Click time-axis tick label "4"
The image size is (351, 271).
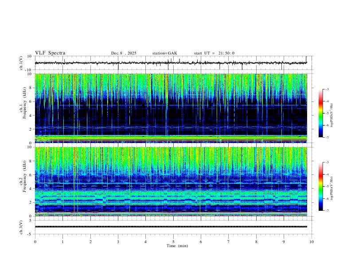145,242
